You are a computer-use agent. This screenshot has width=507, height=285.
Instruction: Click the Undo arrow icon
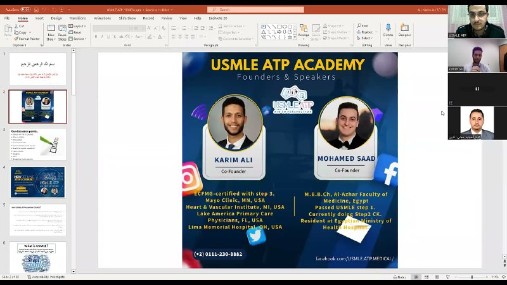(44, 9)
